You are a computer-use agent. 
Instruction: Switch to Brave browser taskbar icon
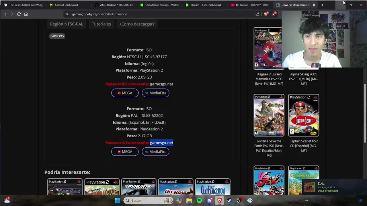220,201
